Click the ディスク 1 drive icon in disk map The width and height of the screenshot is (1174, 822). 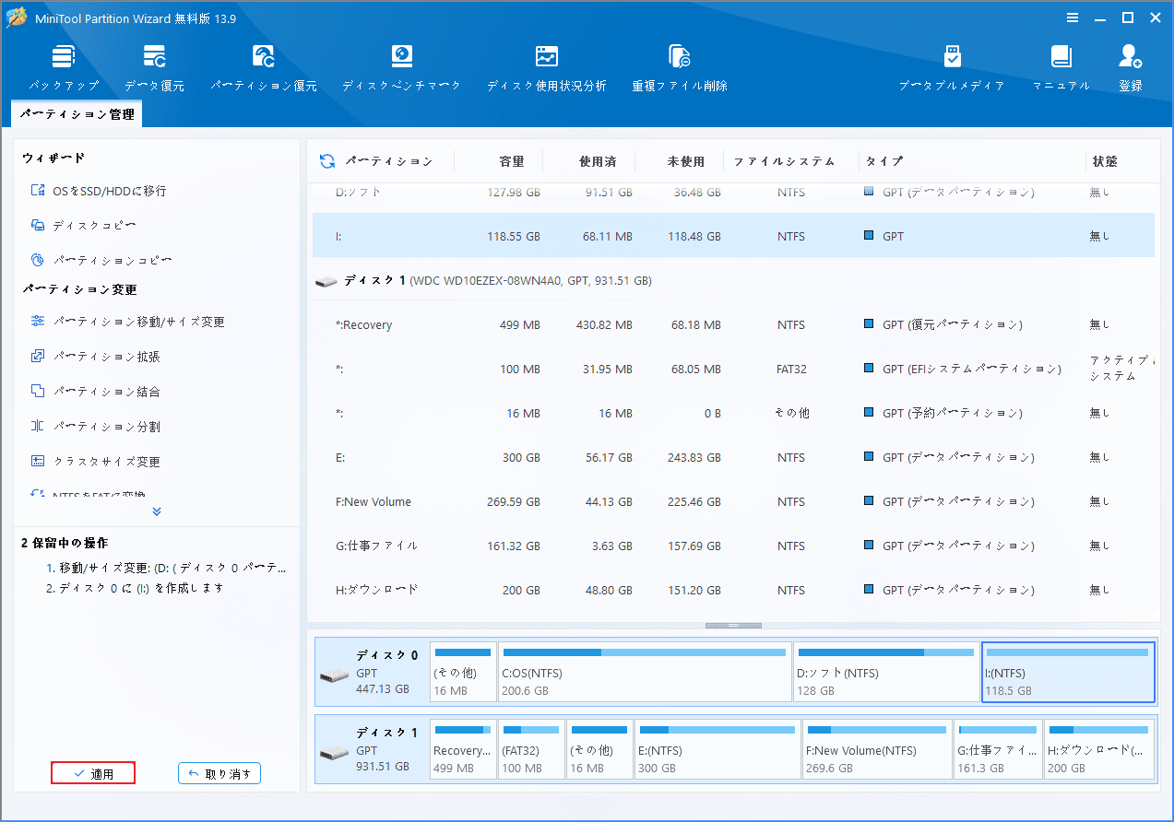335,754
